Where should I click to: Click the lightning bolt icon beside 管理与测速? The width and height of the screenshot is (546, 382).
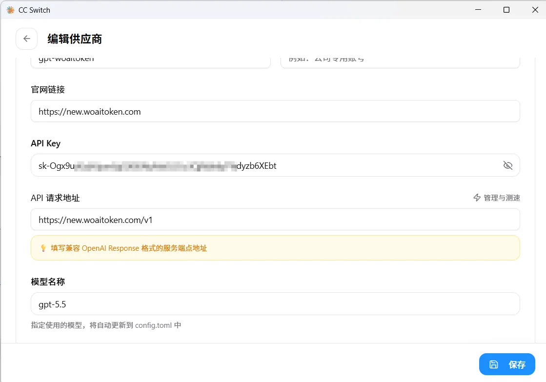click(x=477, y=198)
